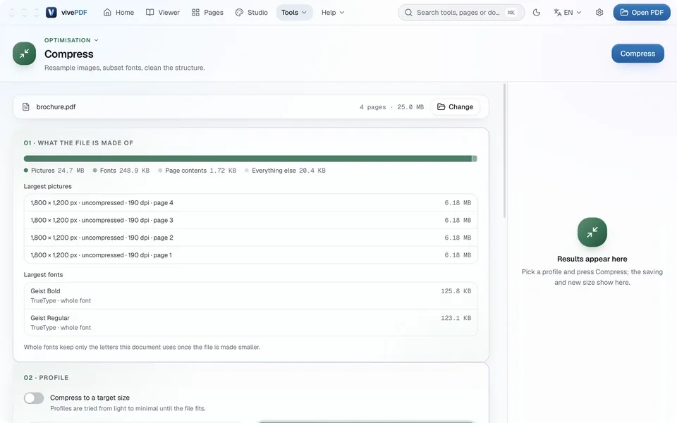Select the page 4 picture row
This screenshot has height=423, width=677.
click(x=251, y=203)
